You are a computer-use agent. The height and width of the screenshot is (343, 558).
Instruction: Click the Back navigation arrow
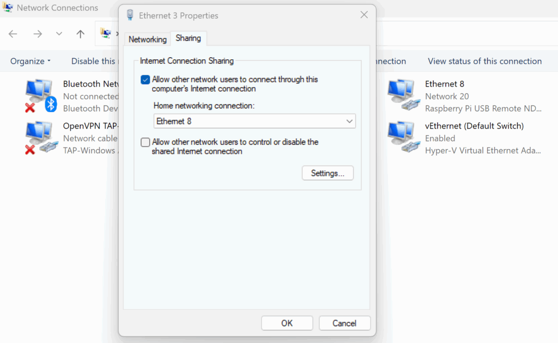click(x=13, y=34)
